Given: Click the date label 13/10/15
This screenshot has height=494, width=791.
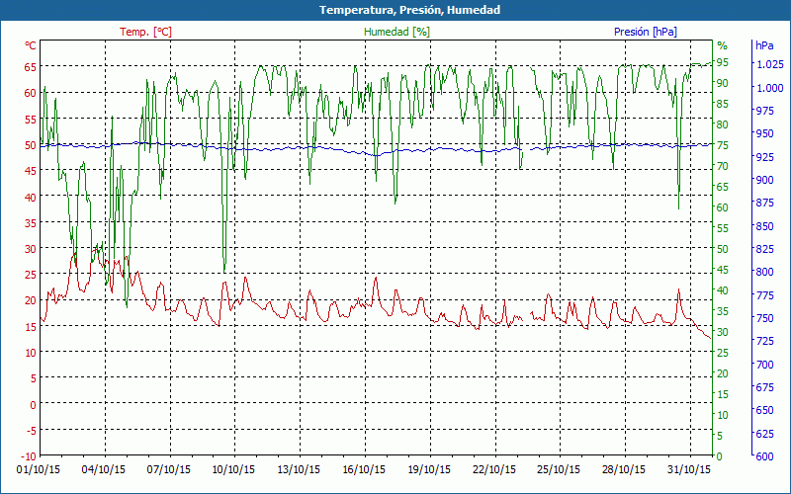Looking at the screenshot, I should tap(299, 469).
